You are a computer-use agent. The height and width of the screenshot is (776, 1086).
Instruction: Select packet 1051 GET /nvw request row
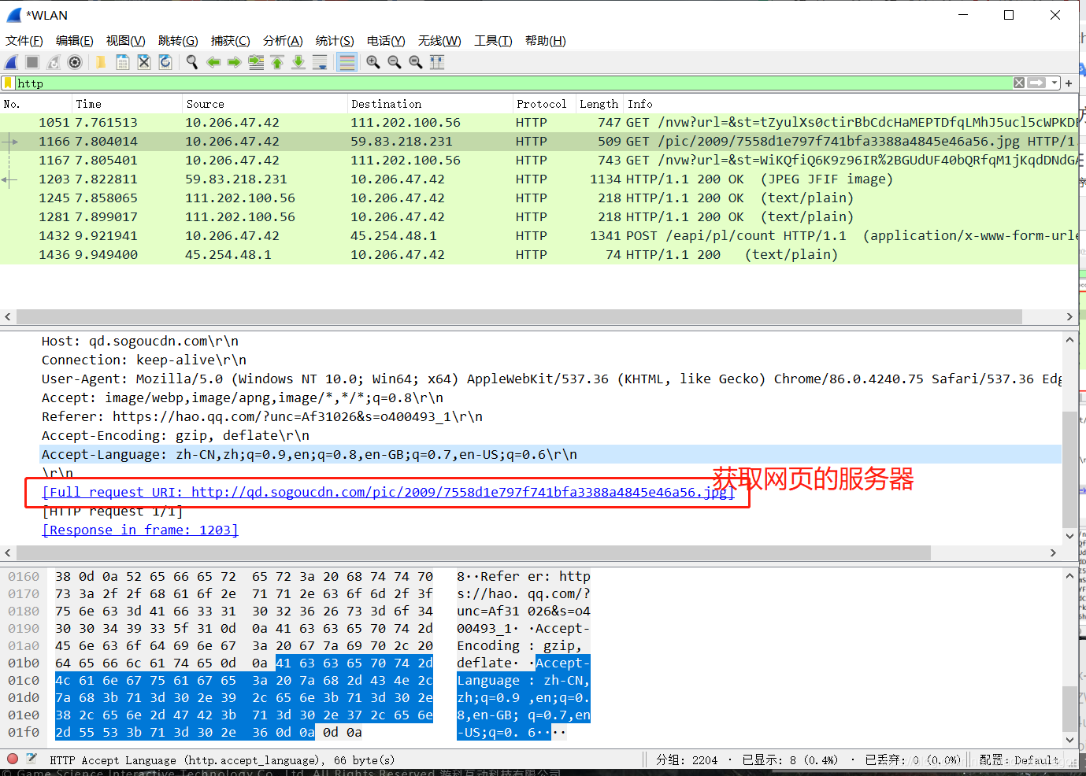tap(539, 122)
